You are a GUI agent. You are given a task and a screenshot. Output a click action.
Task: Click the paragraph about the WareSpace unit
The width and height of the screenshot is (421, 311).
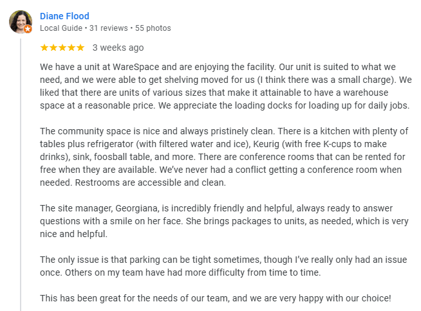[x=225, y=86]
